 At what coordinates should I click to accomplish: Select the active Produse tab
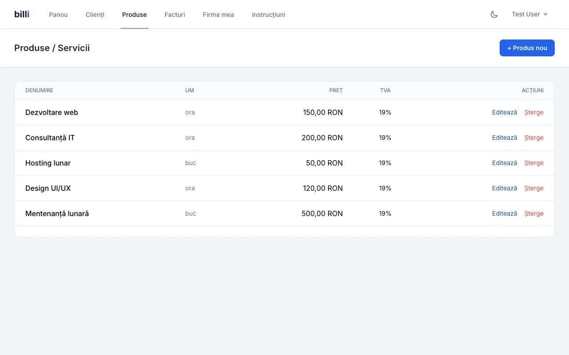(x=134, y=15)
